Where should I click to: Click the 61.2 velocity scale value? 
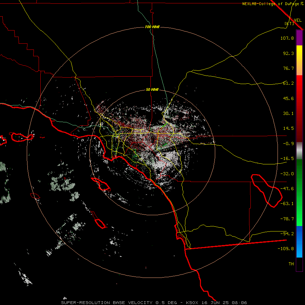tap(288, 83)
